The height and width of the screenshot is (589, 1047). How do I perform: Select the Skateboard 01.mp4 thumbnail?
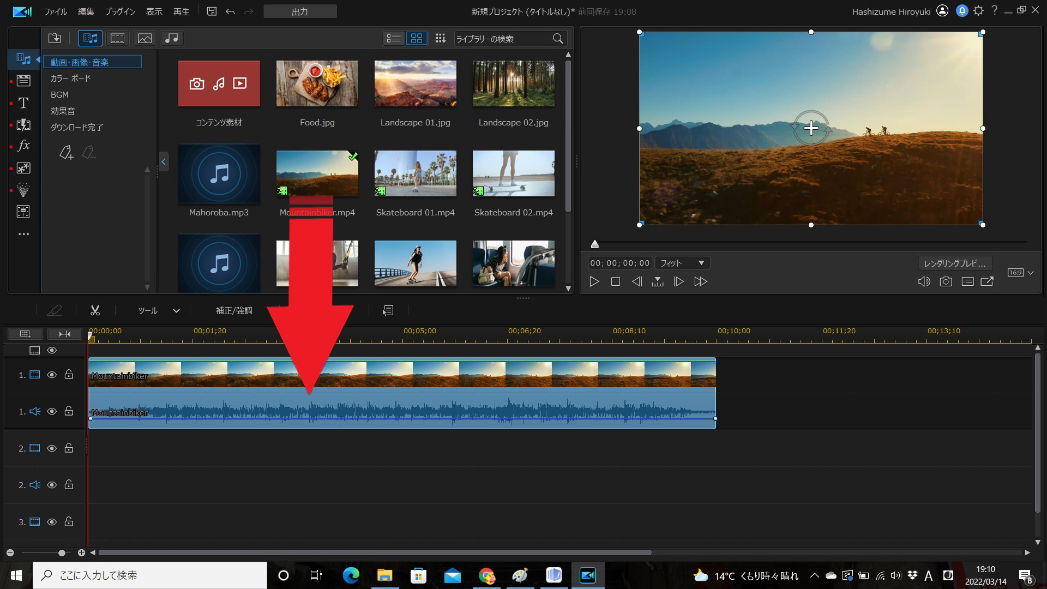pos(416,173)
